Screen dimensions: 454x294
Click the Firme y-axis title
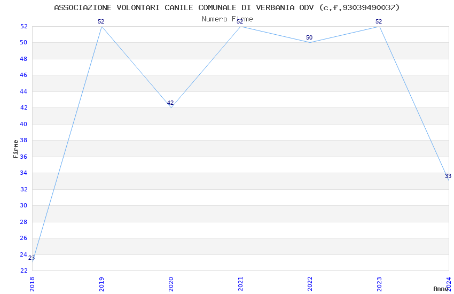pyautogui.click(x=15, y=149)
